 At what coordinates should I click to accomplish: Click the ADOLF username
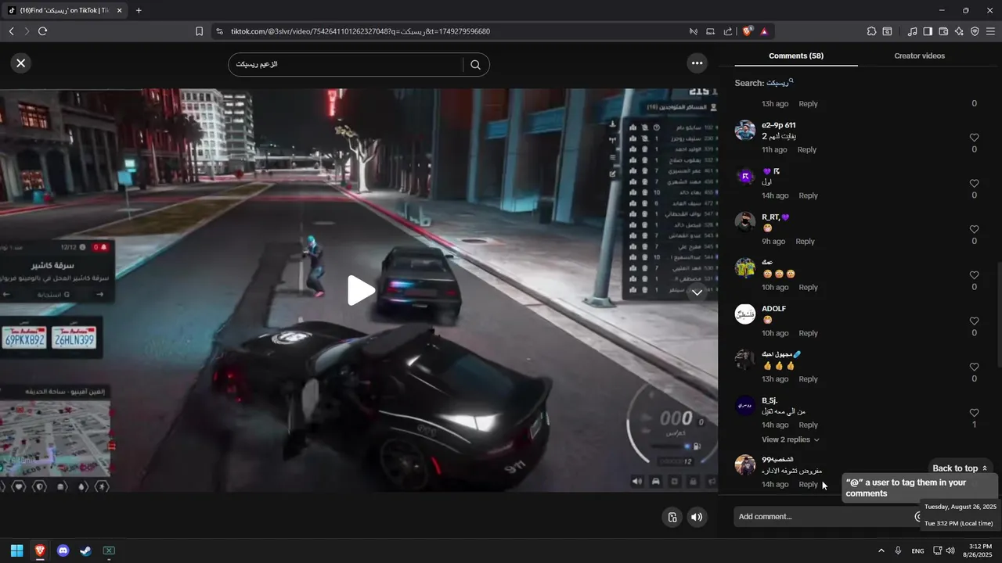[x=773, y=309]
